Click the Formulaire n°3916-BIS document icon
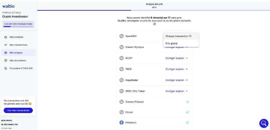270x130 pixels. coord(6,68)
